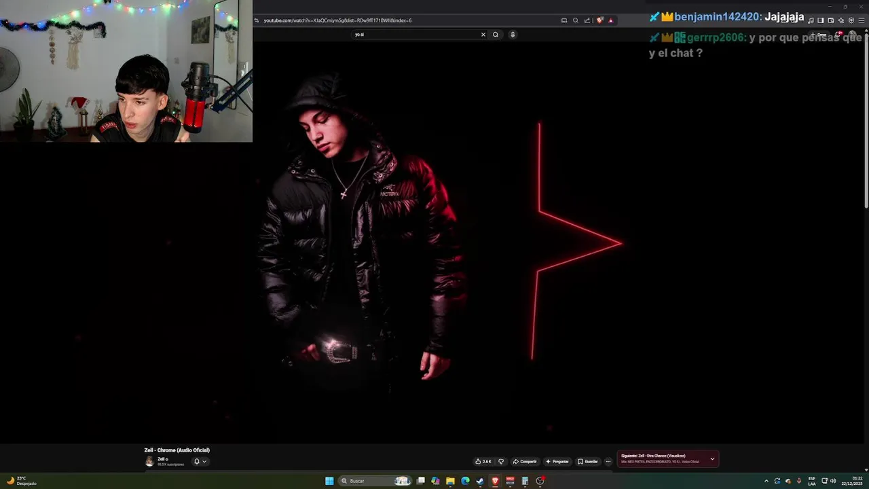Click the cast/install icon in address bar

pyautogui.click(x=564, y=20)
